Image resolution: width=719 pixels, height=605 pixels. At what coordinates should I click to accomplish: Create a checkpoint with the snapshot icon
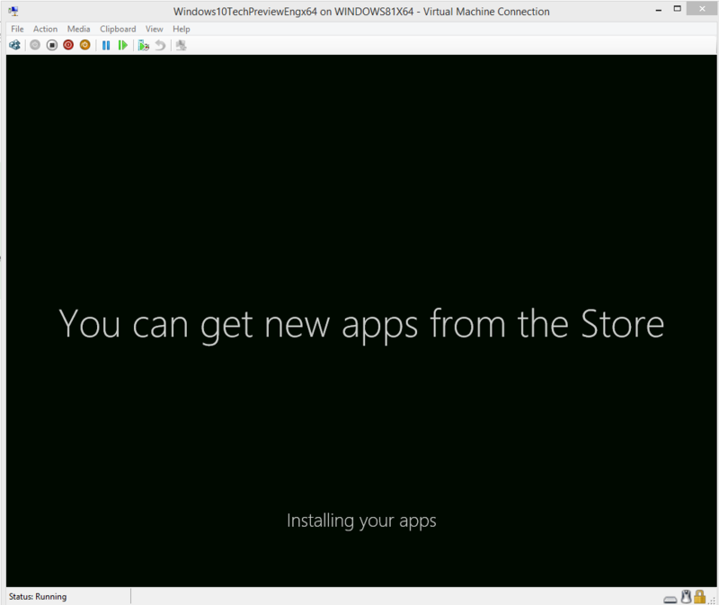[144, 46]
